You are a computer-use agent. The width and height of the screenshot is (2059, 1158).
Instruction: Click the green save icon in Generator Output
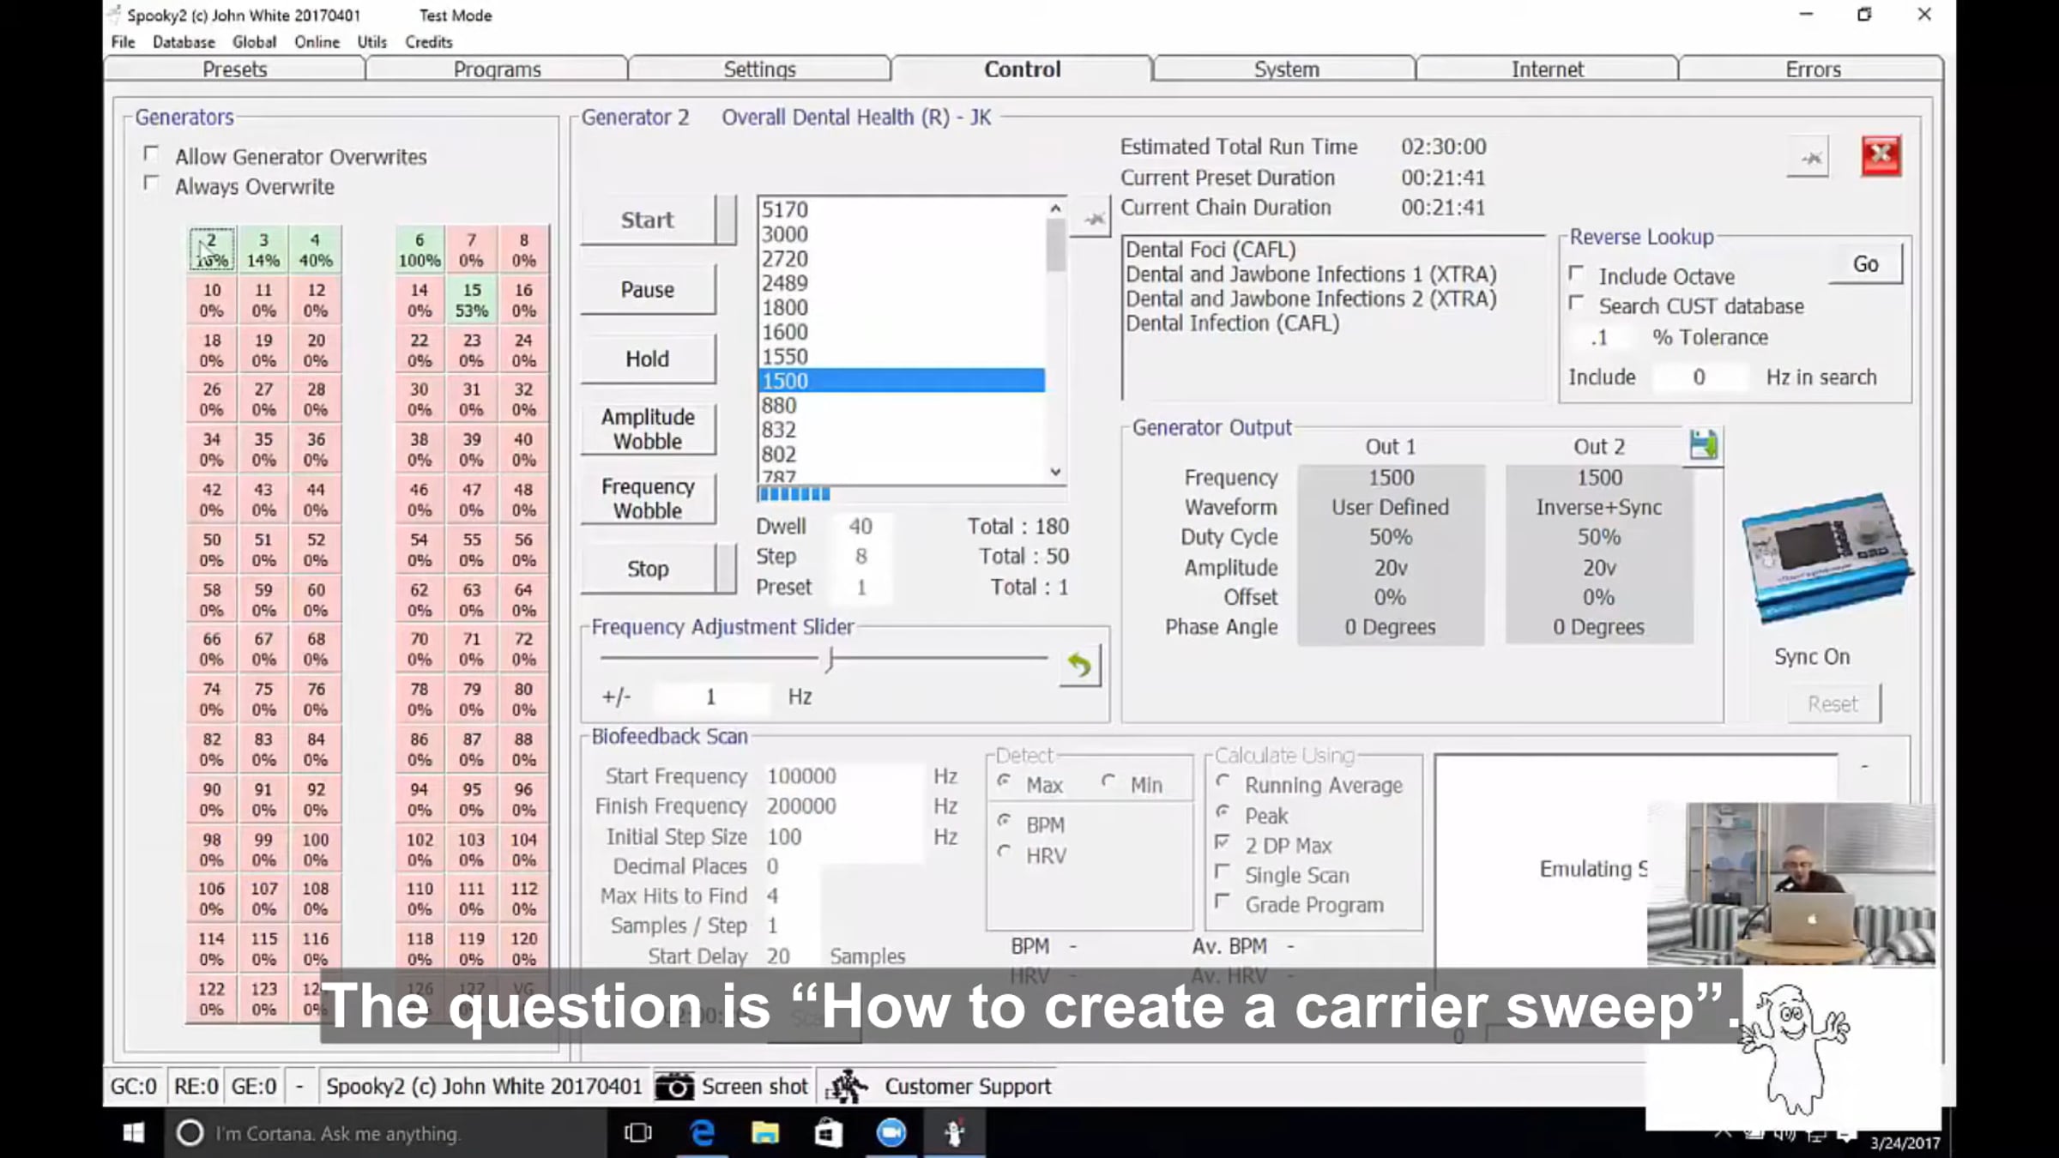tap(1703, 445)
